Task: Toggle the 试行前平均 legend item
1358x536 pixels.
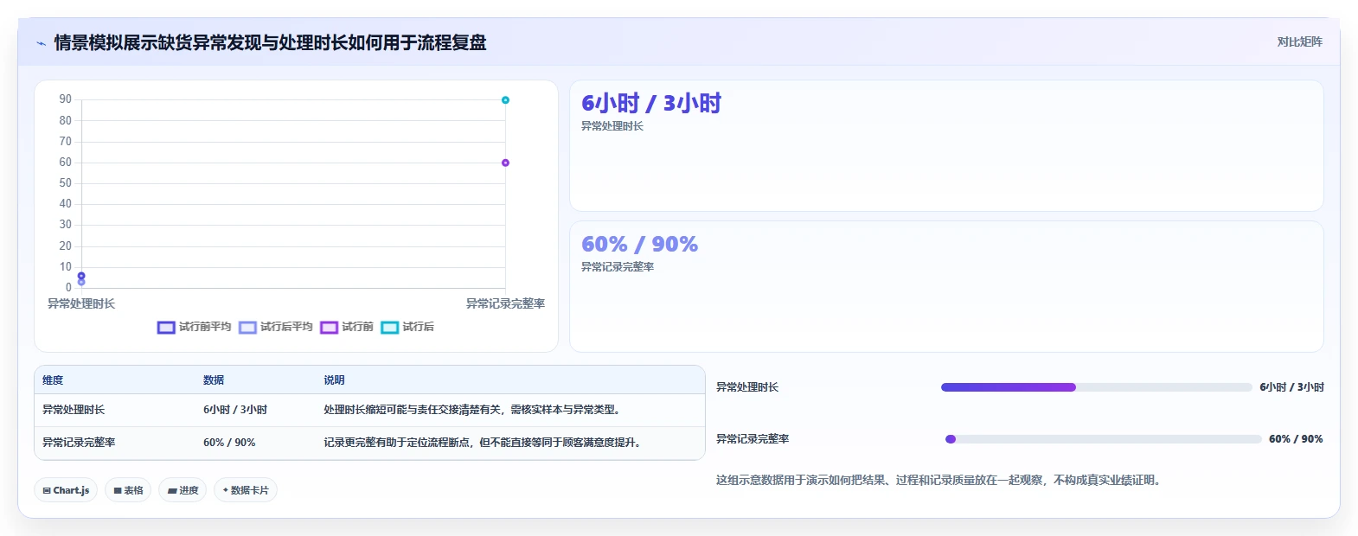Action: pyautogui.click(x=194, y=327)
